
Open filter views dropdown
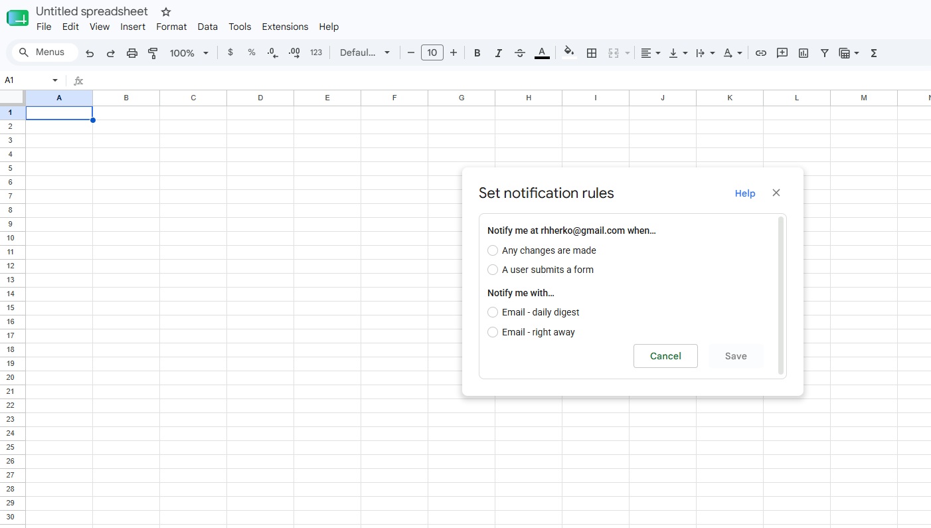[x=849, y=53]
